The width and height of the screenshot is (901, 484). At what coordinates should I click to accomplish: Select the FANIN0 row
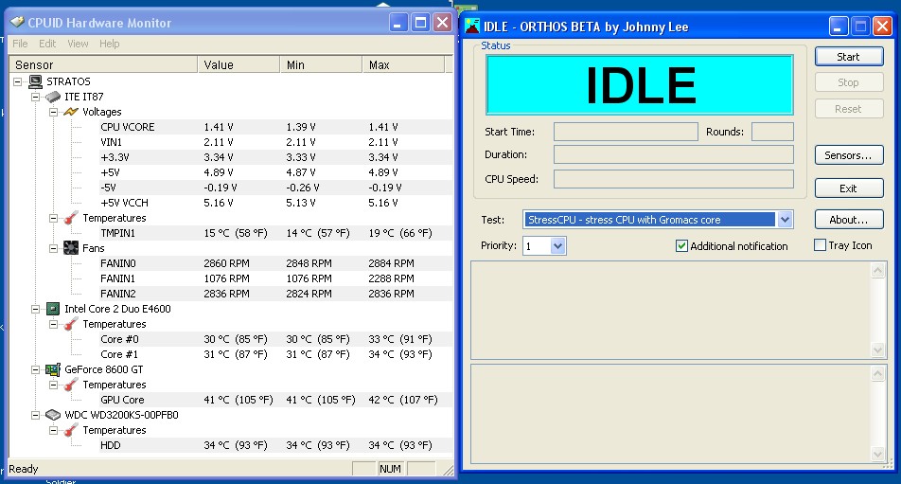[x=275, y=263]
